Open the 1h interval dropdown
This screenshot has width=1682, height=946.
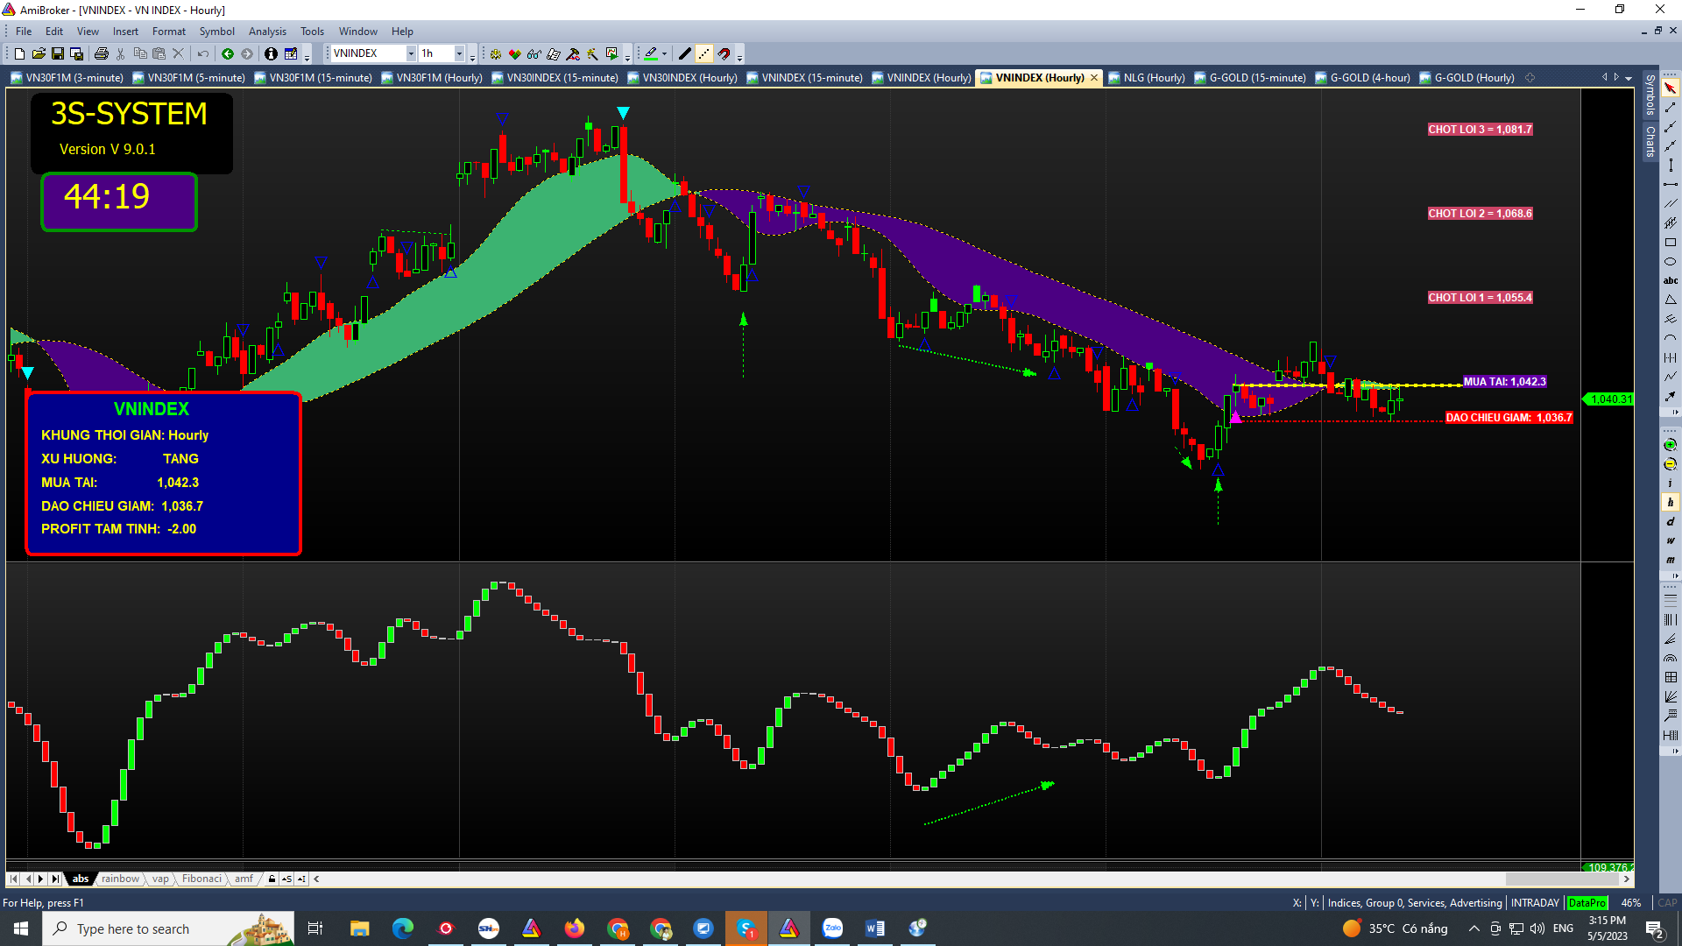tap(459, 54)
